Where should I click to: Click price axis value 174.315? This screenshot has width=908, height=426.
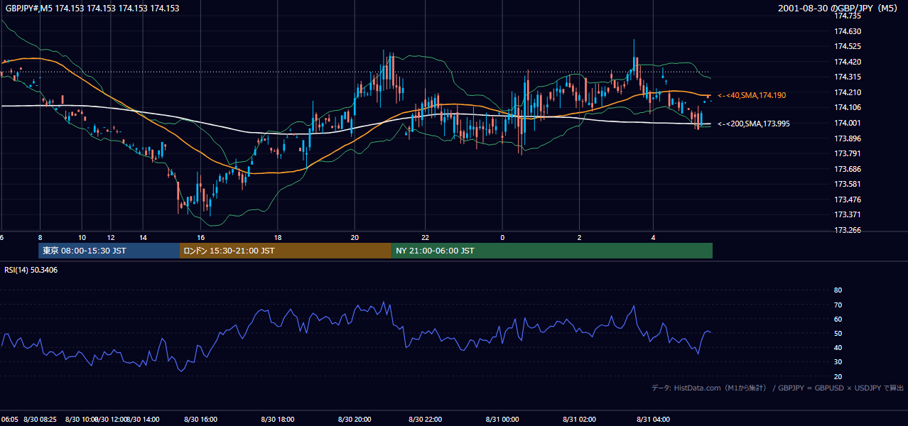pos(848,77)
